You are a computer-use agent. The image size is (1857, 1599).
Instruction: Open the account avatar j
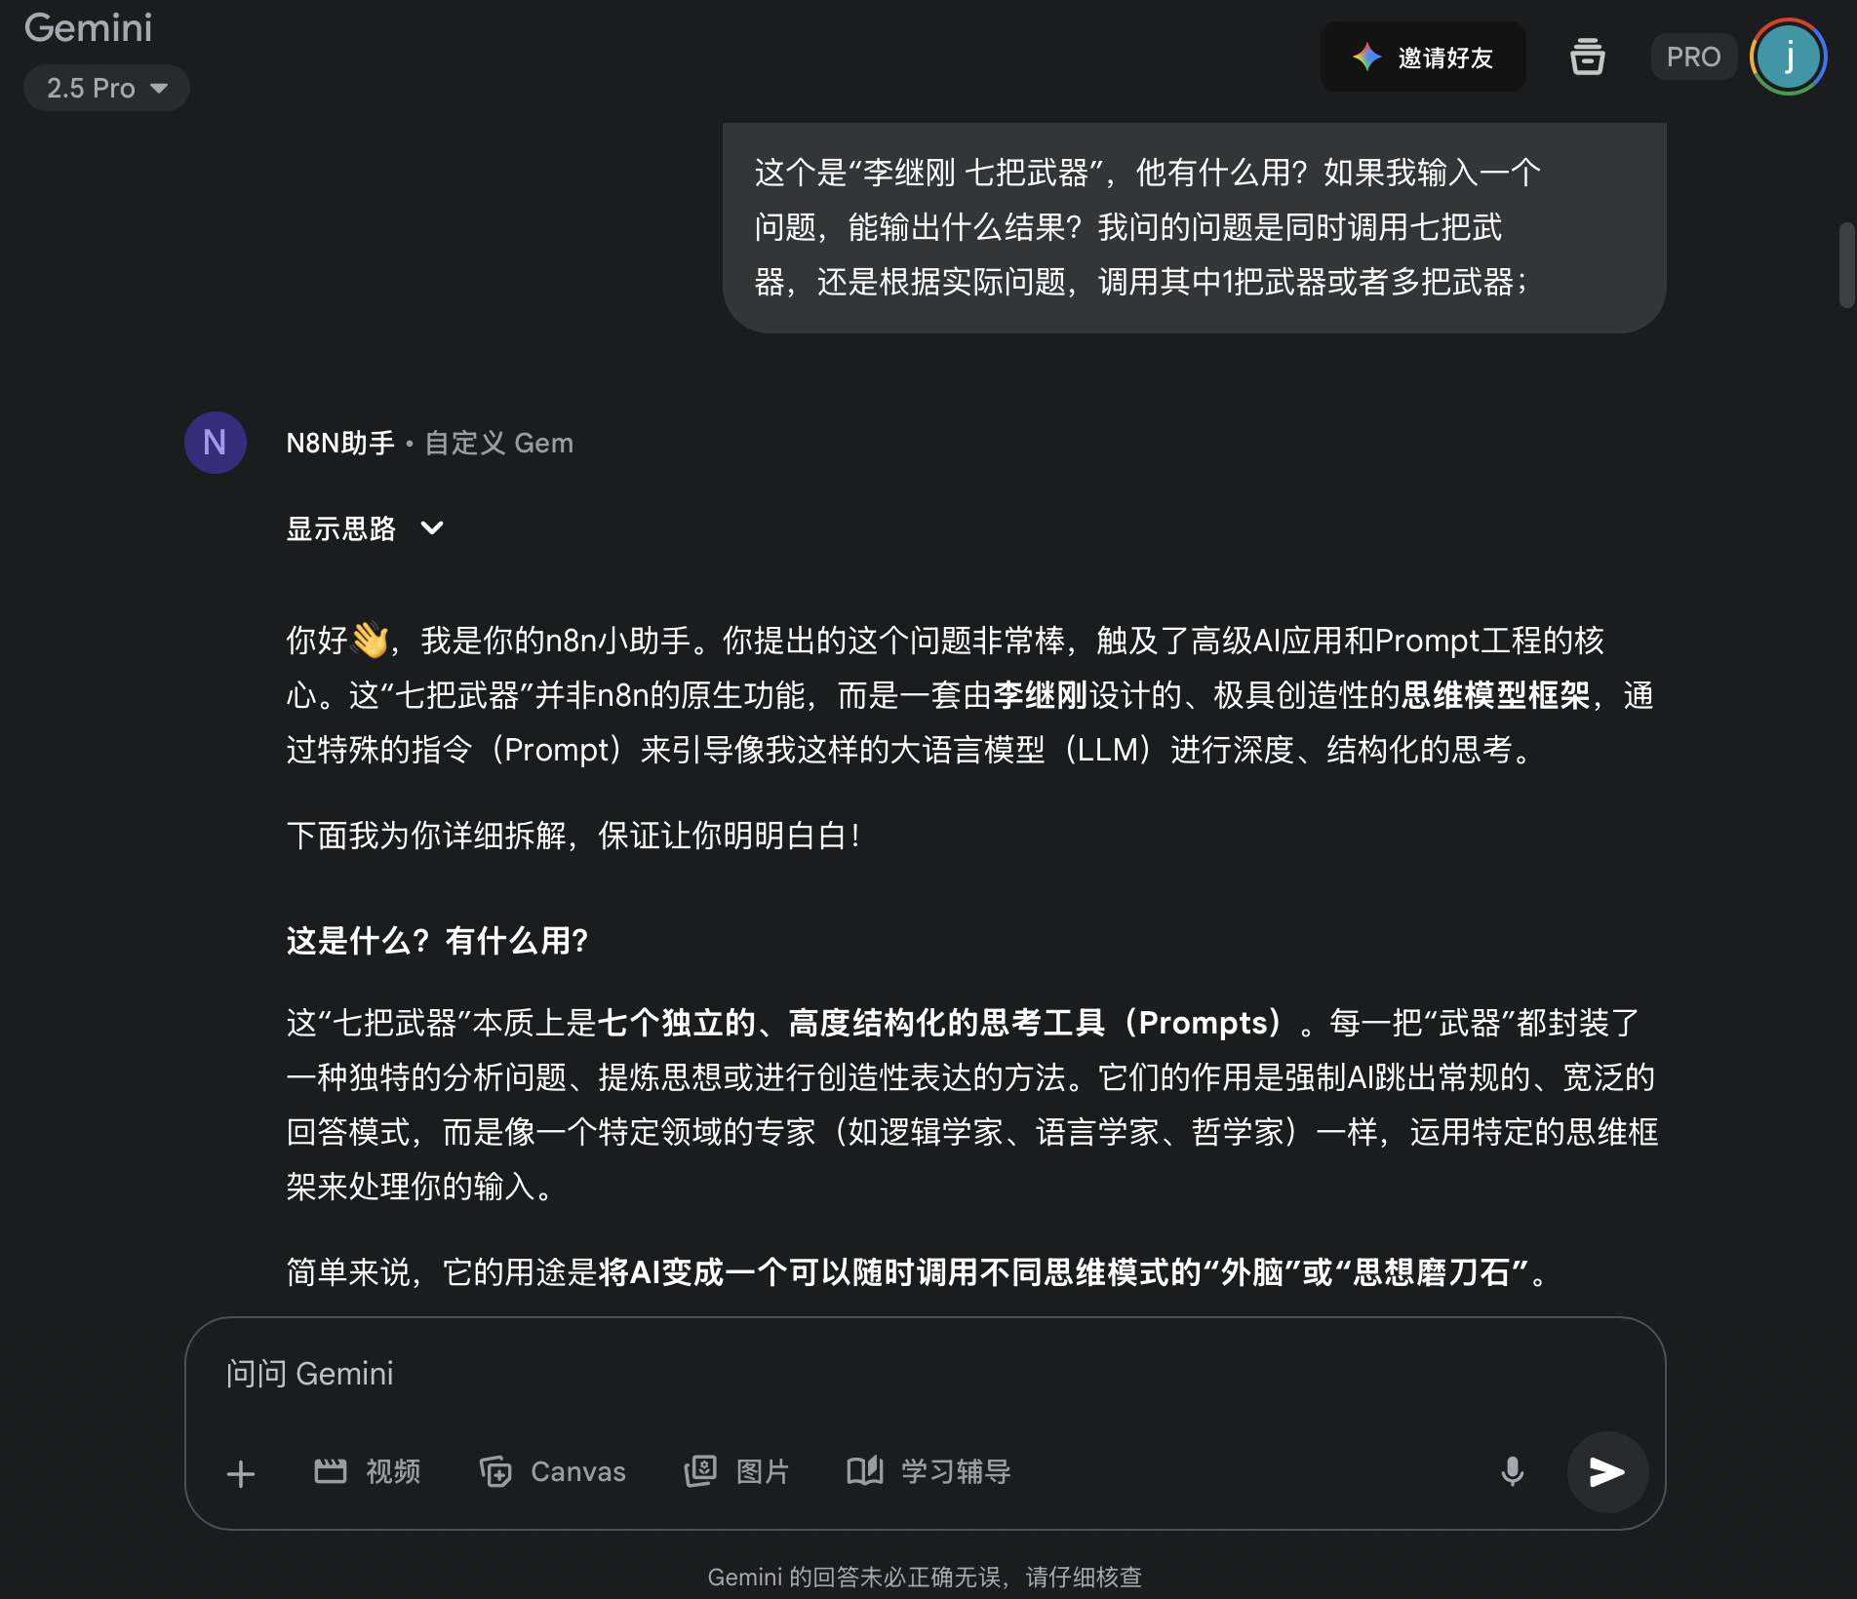pyautogui.click(x=1789, y=57)
